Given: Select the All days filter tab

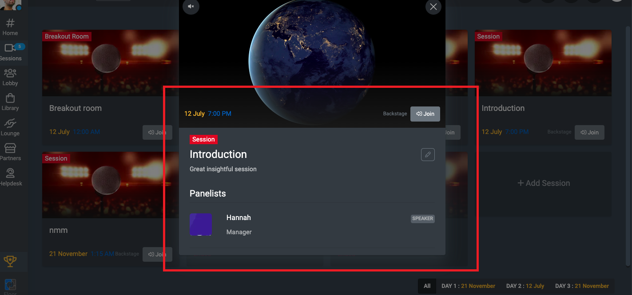Looking at the screenshot, I should click(x=427, y=286).
